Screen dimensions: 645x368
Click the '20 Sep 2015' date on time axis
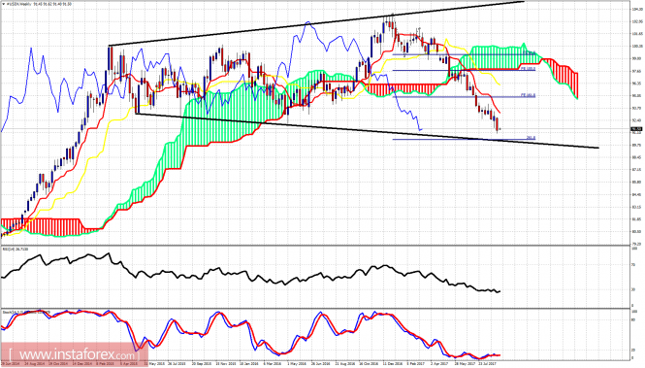coord(202,364)
